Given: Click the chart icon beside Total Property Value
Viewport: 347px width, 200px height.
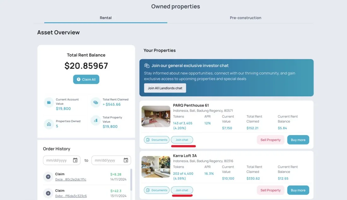Looking at the screenshot, I should tap(96, 121).
